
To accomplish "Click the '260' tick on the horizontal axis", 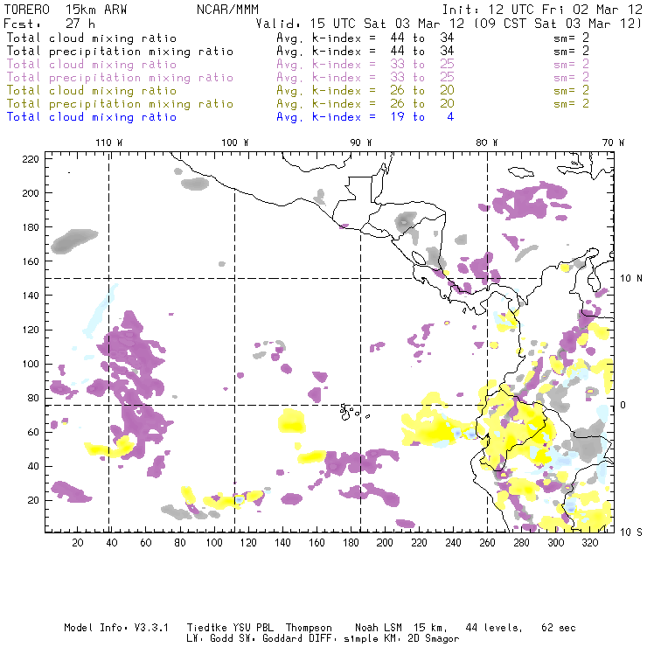I will click(x=487, y=543).
